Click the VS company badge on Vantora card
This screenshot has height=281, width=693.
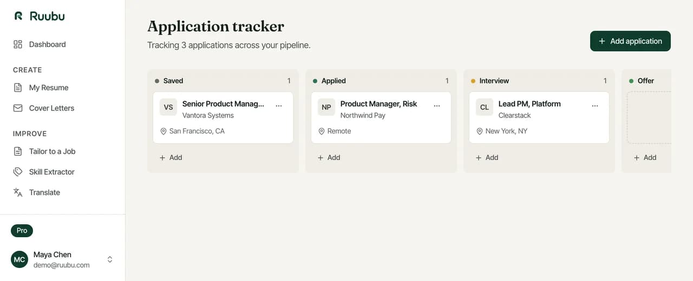(x=168, y=107)
